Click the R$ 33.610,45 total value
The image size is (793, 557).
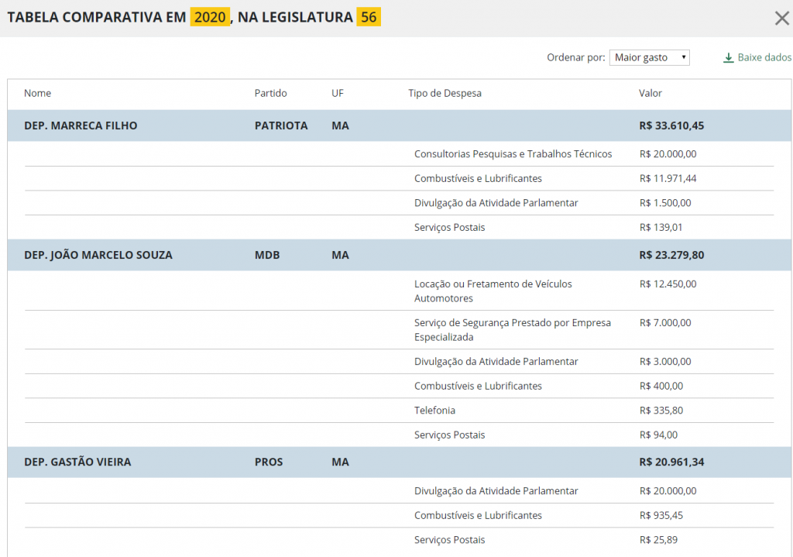coord(671,125)
